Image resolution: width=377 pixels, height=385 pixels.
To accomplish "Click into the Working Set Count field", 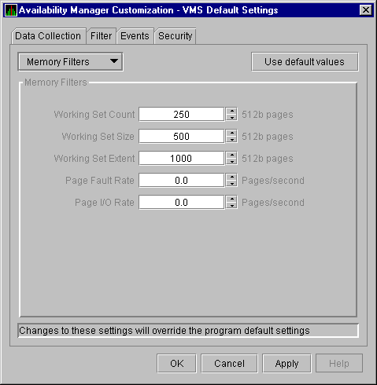I will [x=182, y=114].
